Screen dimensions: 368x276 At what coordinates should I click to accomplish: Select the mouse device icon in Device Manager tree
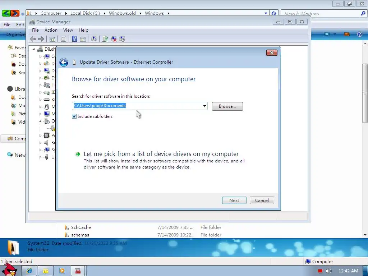coord(47,107)
